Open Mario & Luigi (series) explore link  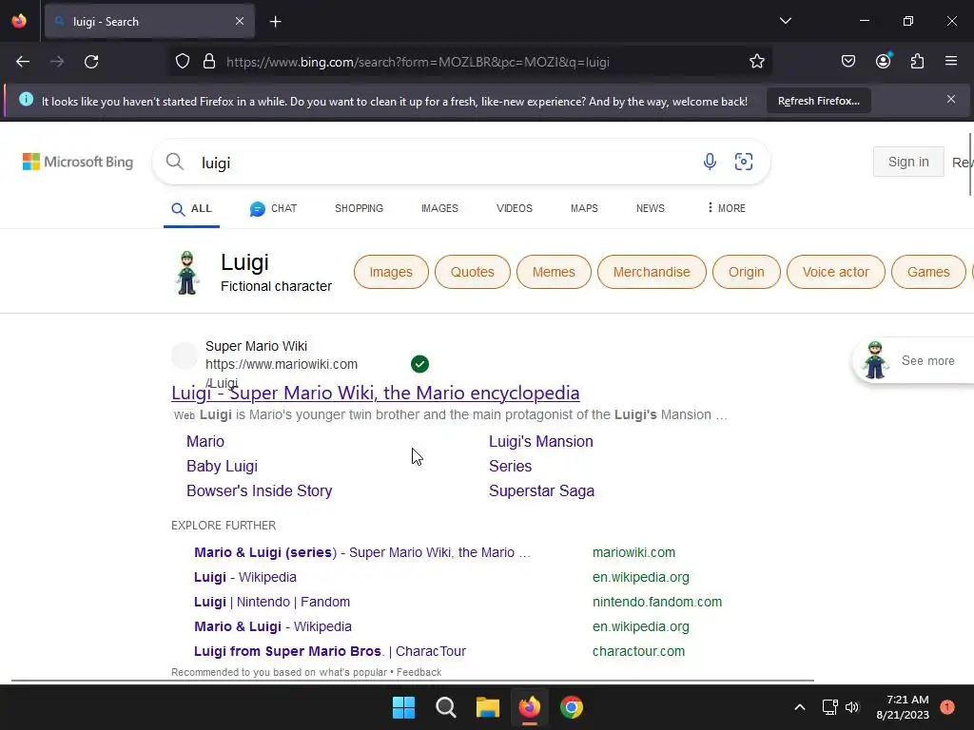click(362, 552)
